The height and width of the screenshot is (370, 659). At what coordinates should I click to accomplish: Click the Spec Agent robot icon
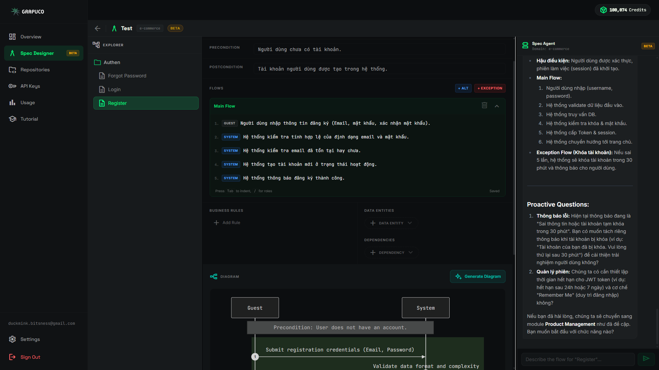pyautogui.click(x=525, y=46)
